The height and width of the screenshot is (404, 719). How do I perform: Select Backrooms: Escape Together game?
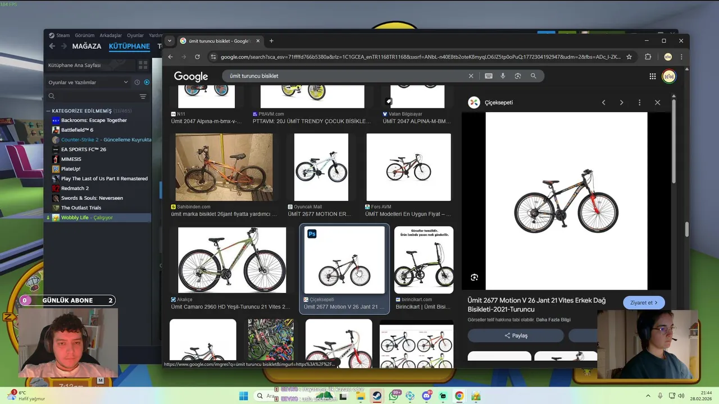coord(98,120)
